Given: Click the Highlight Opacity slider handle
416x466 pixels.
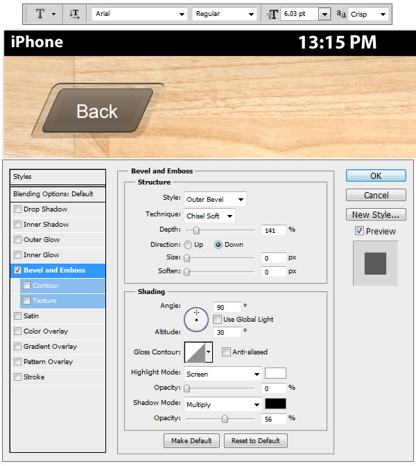Looking at the screenshot, I should click(x=187, y=388).
